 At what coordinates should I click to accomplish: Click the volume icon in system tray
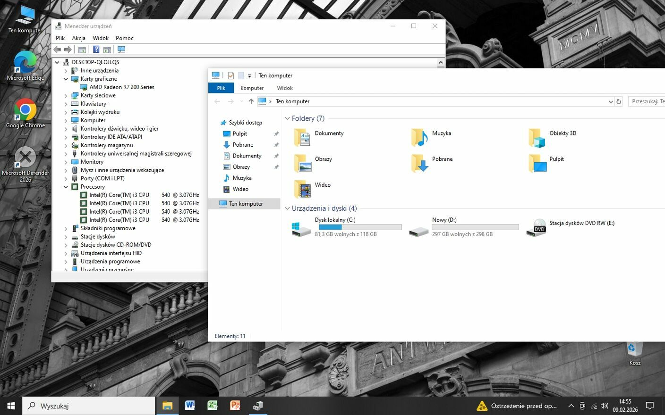tap(604, 406)
